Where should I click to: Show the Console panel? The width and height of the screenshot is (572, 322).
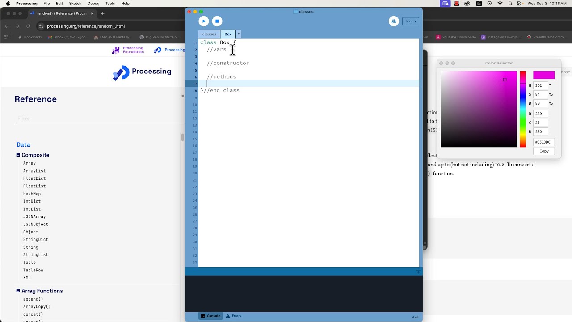[210, 316]
